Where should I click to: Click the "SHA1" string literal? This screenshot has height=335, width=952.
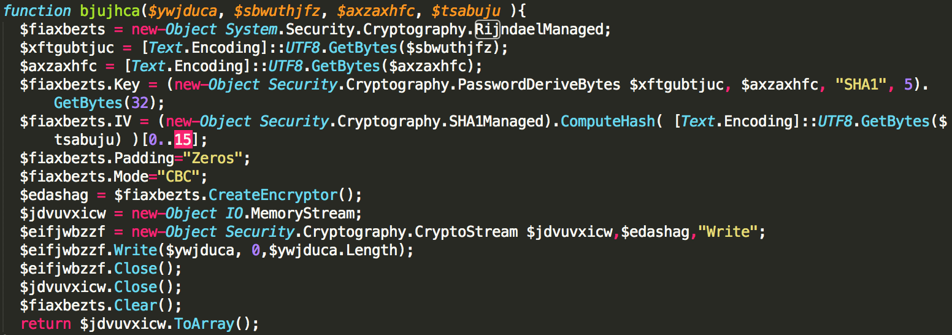click(x=862, y=84)
